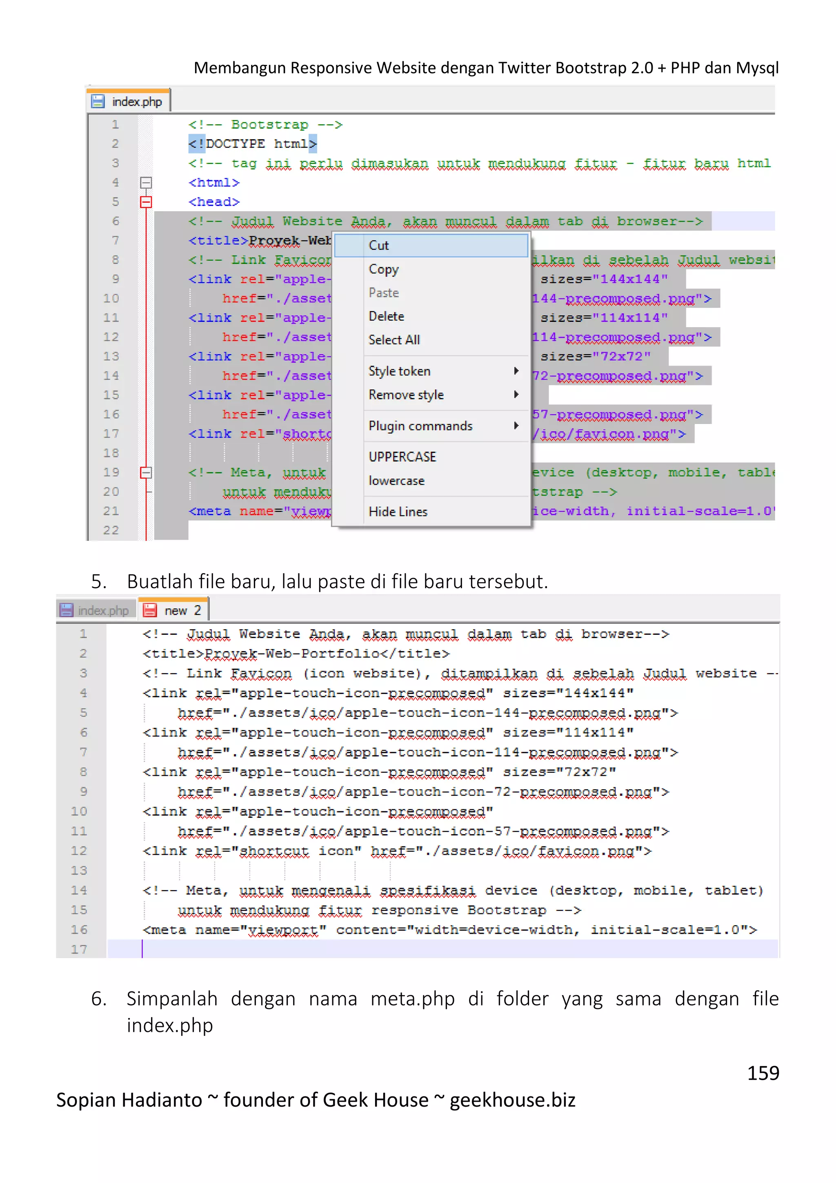The width and height of the screenshot is (836, 1183).
Task: Switch to the index.php tab in lower editor
Action: tap(96, 610)
